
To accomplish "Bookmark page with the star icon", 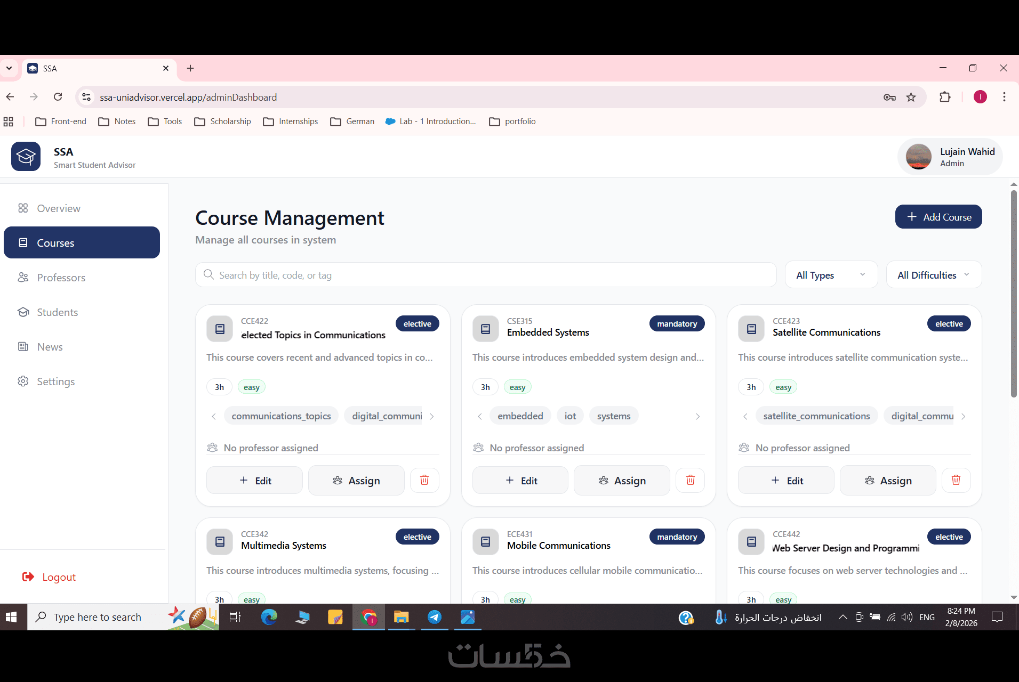I will pos(911,97).
